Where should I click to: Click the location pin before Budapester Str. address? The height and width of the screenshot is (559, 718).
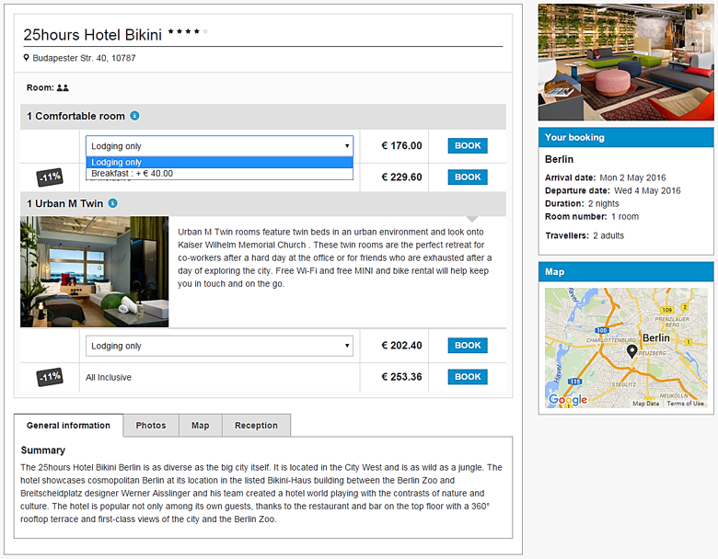[27, 58]
